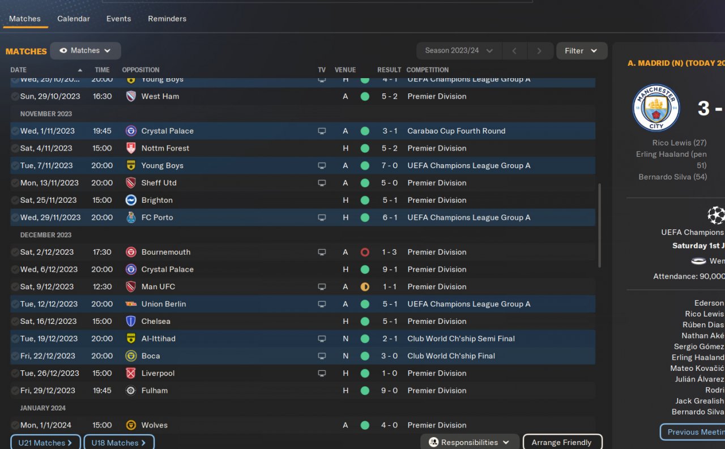Click the Crystal Palace club badge on 1/11/2023
The image size is (725, 449).
click(131, 131)
